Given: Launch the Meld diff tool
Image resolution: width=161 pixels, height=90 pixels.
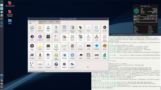Looking at the screenshot, I should coord(72,47).
